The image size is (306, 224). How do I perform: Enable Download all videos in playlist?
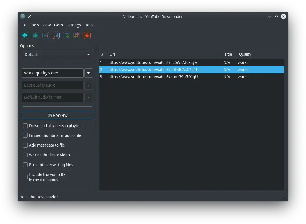click(x=25, y=126)
